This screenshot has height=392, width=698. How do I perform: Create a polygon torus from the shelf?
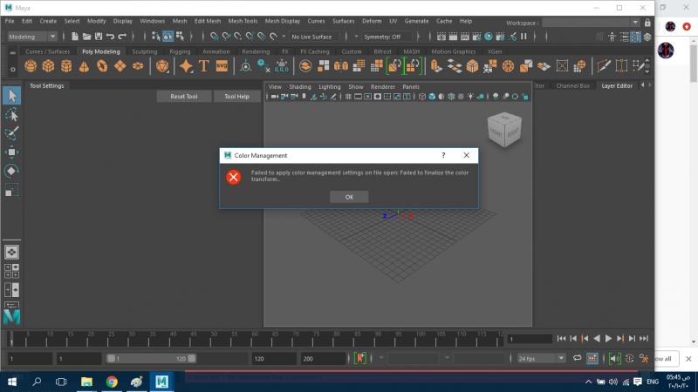(102, 66)
